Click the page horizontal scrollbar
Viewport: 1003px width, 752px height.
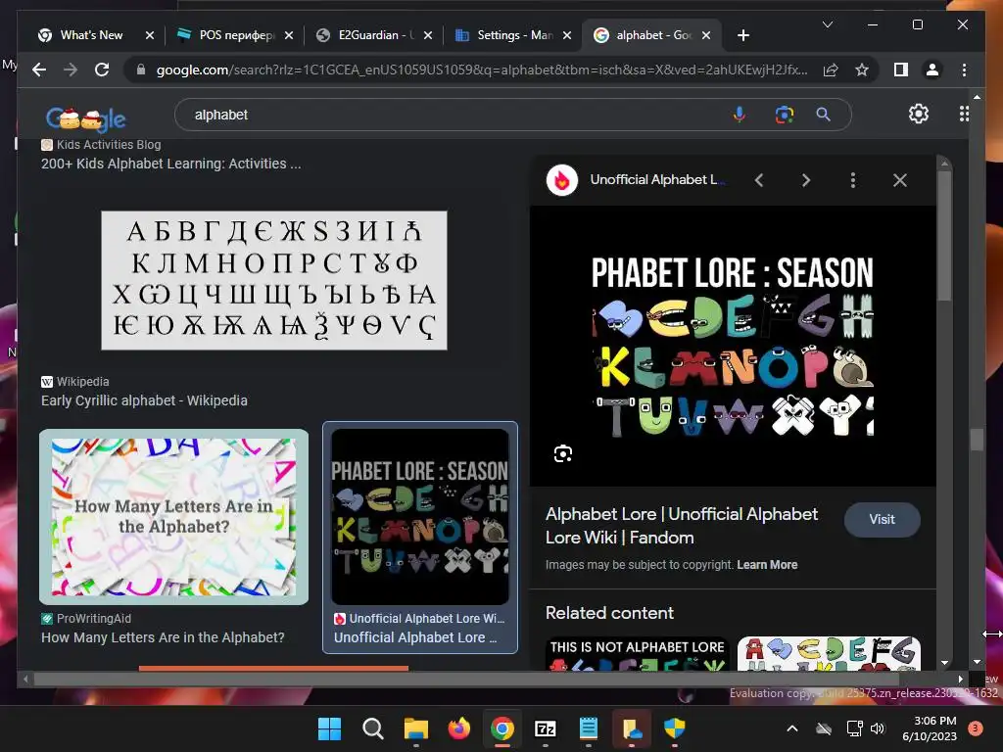pos(467,680)
